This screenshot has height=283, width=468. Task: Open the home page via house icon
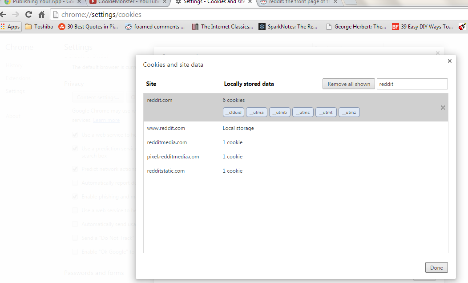pos(41,14)
